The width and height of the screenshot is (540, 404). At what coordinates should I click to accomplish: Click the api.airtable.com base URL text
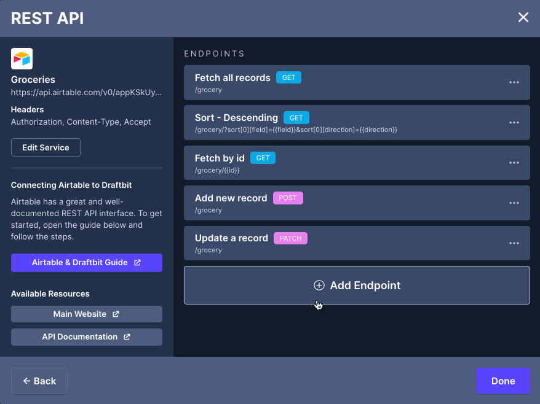click(x=86, y=93)
